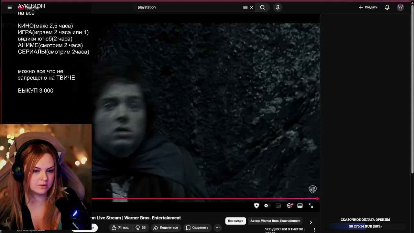Click the shield-shaped play icon in player

pyautogui.click(x=256, y=205)
